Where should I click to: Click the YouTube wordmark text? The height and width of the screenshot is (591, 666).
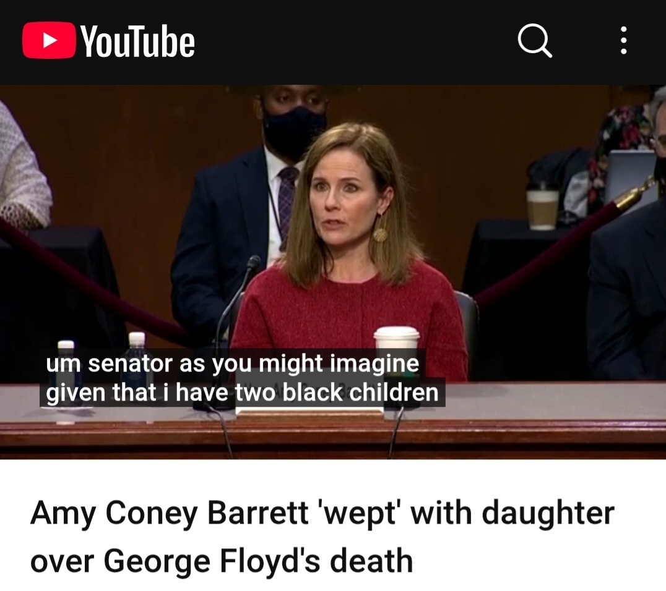pyautogui.click(x=137, y=41)
